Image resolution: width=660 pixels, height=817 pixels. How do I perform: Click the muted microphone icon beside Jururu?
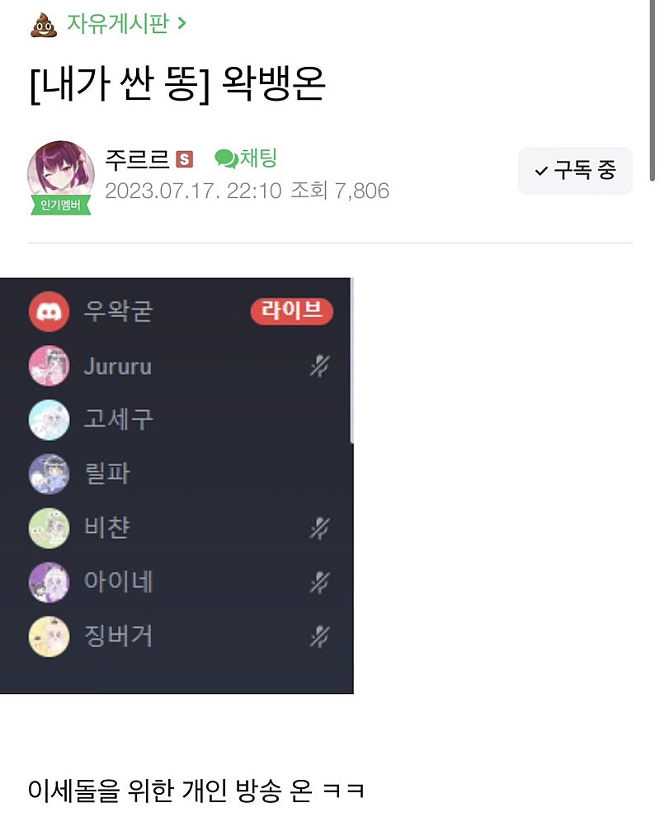320,366
